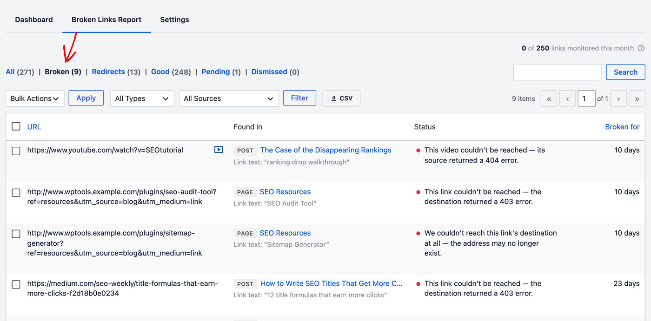
Task: Click the help question mark icon
Action: pos(641,48)
